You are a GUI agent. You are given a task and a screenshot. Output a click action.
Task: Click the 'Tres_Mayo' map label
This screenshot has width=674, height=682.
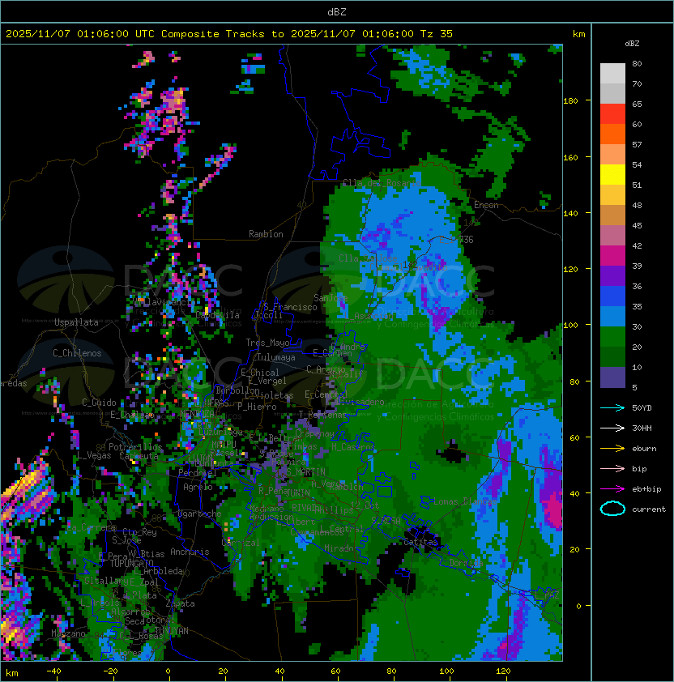267,343
